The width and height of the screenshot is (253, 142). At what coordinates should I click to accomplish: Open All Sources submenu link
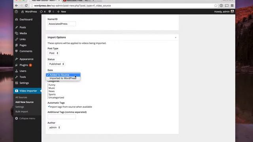tap(21, 97)
